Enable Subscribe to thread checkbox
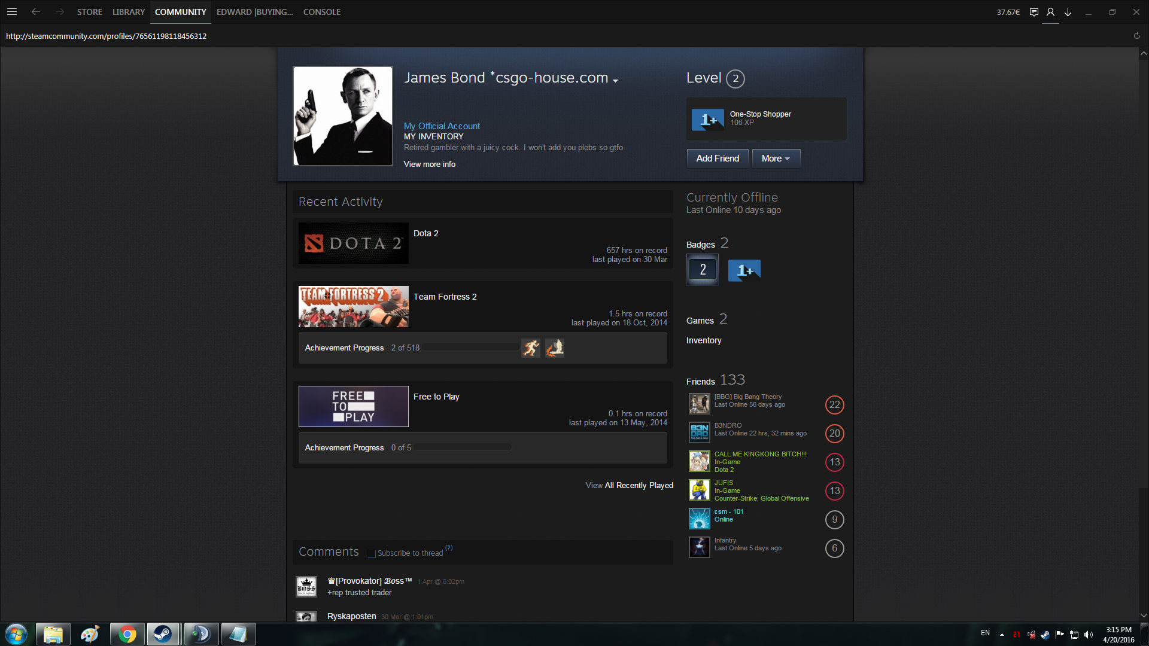The height and width of the screenshot is (646, 1149). click(x=372, y=553)
